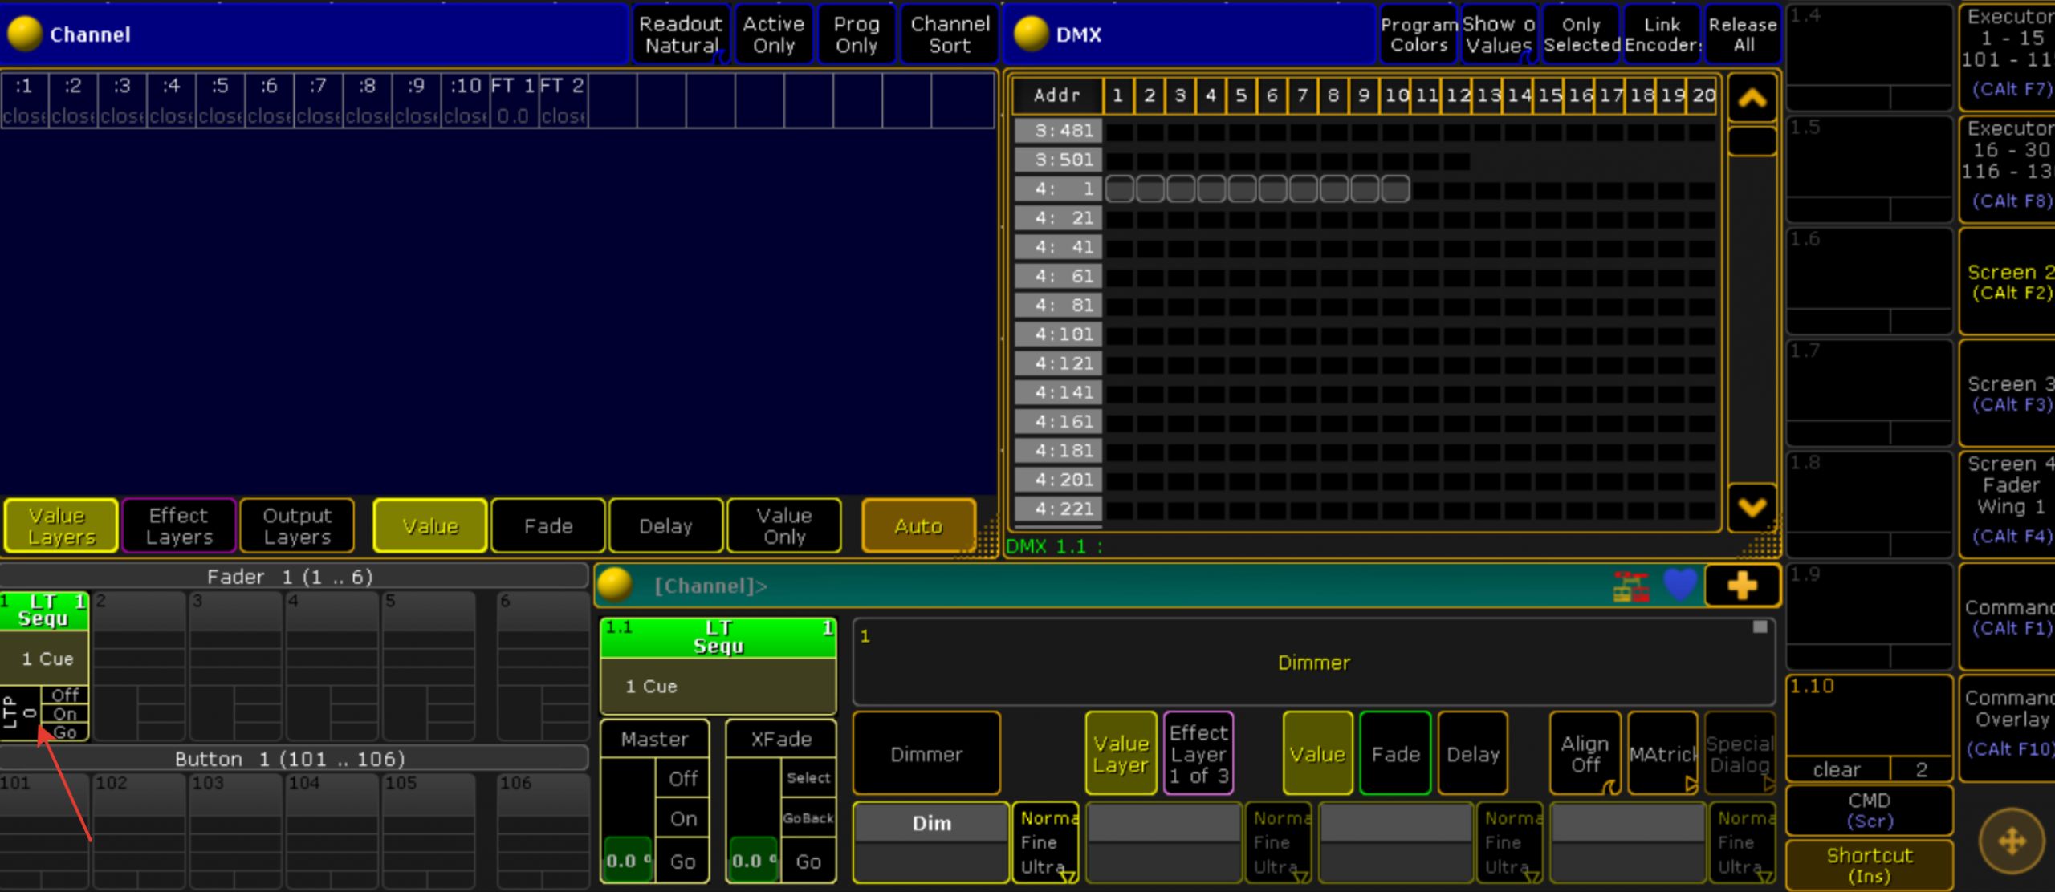Select the Output Layers tab

click(x=297, y=526)
